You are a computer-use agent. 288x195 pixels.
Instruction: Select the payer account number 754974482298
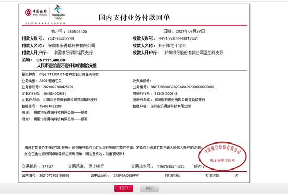(x=61, y=38)
